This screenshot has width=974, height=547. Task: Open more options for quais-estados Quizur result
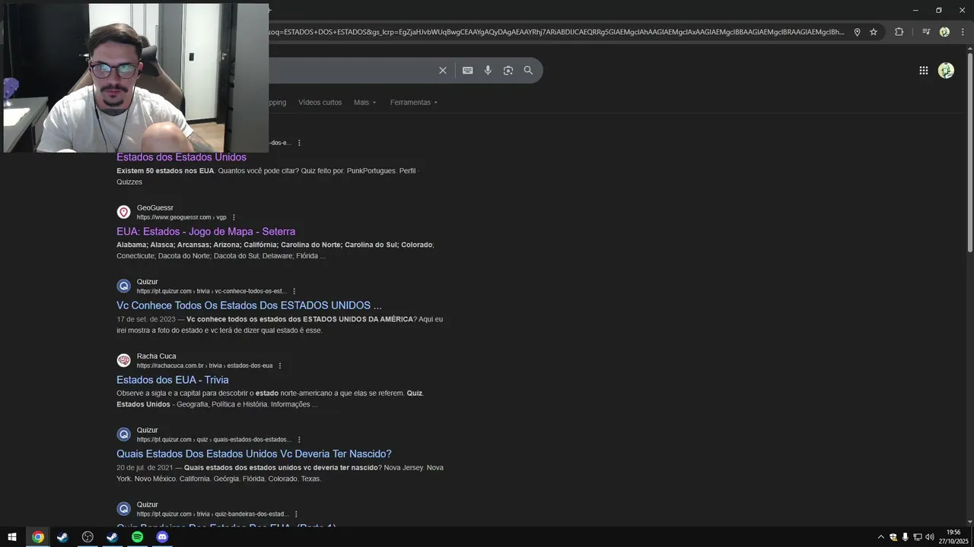pos(299,439)
